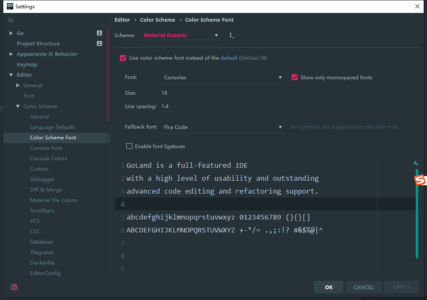Screen dimensions: 427x300
Task: Click the search magnifier in settings sidebar
Action: coord(11,20)
